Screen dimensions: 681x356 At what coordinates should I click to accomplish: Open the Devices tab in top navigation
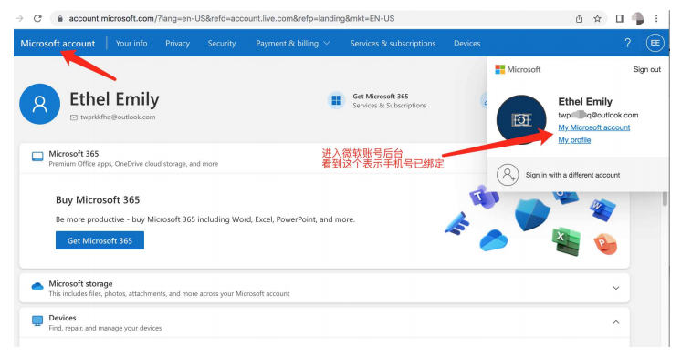click(466, 44)
